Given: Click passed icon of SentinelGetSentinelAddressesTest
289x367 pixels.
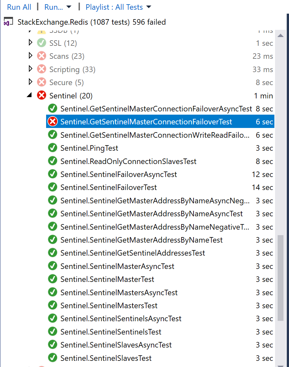Looking at the screenshot, I should [x=52, y=253].
